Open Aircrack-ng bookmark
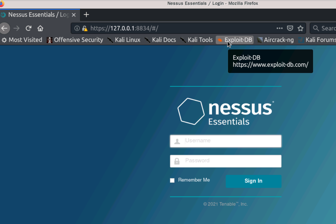The image size is (336, 224). coord(275,40)
